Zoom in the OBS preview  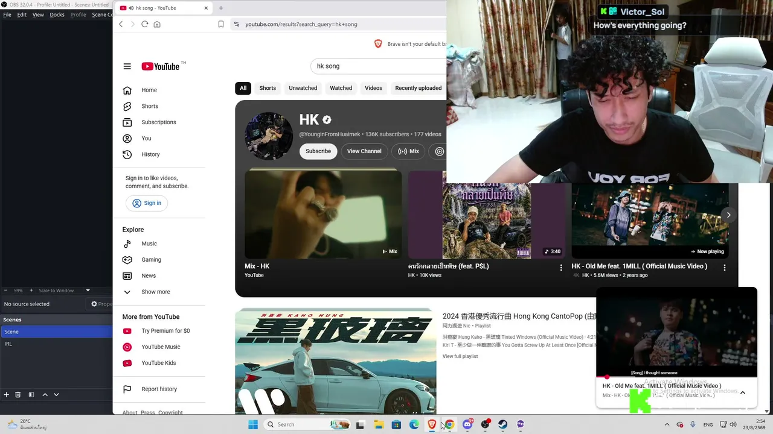32,291
